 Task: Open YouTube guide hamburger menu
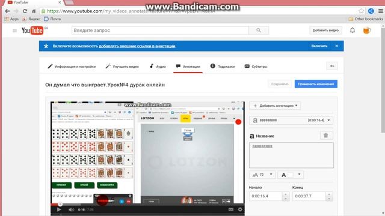(14, 31)
